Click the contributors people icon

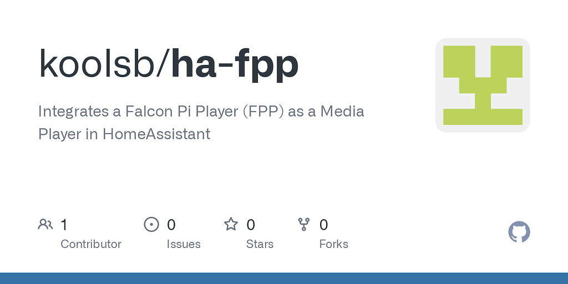pyautogui.click(x=45, y=224)
